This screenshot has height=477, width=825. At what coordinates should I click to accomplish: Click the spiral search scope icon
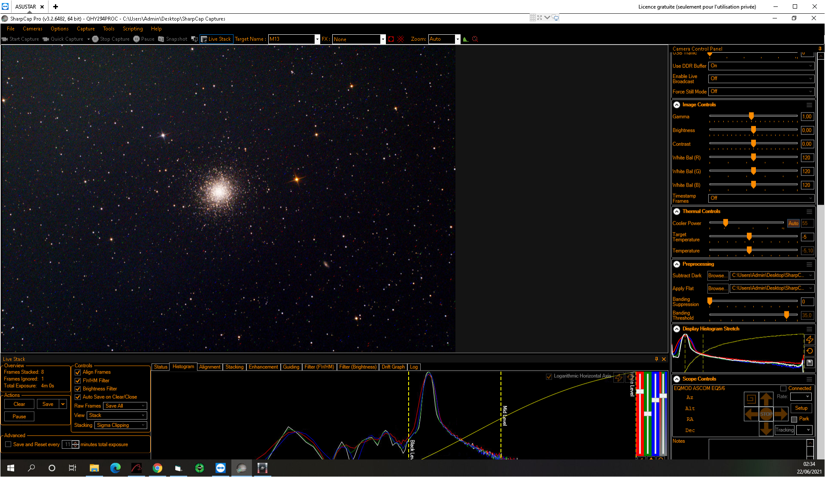751,399
